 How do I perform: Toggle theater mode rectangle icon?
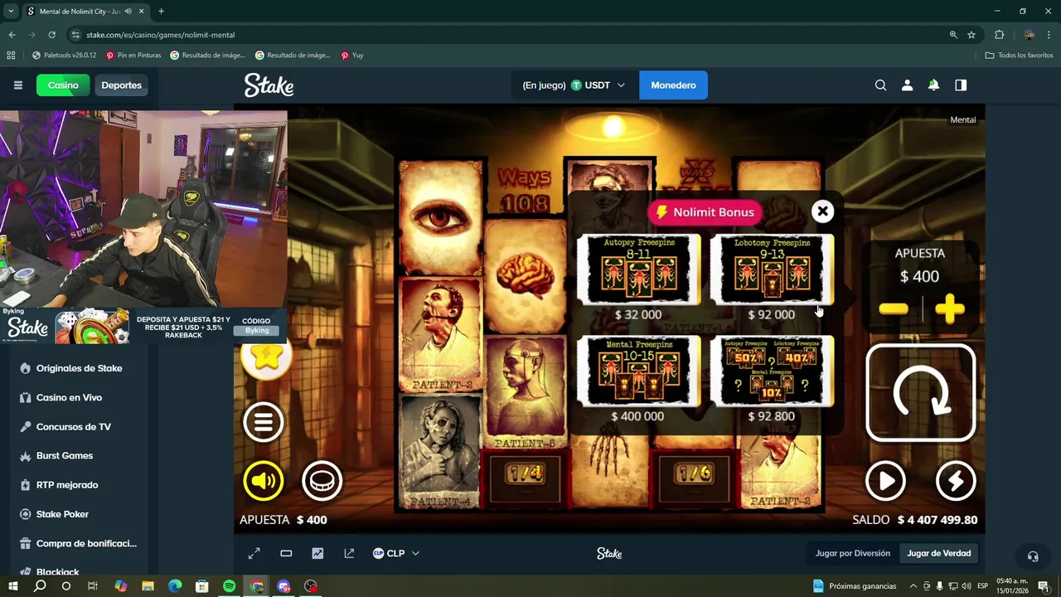click(286, 553)
